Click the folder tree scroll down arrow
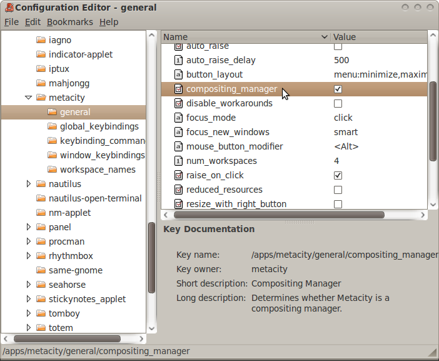Viewport: 439px width, 361px height. (x=151, y=328)
